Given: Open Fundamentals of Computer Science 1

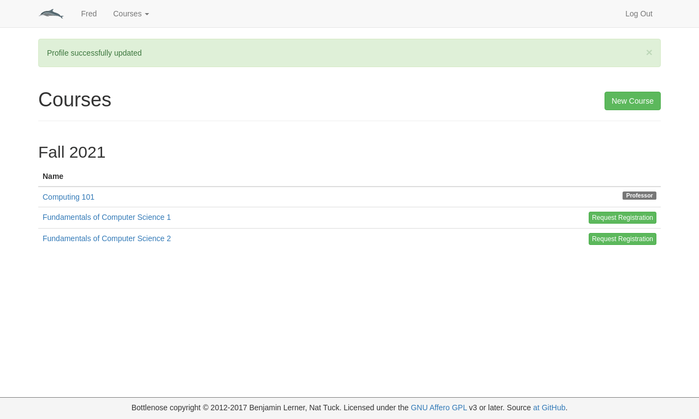Looking at the screenshot, I should 106,217.
